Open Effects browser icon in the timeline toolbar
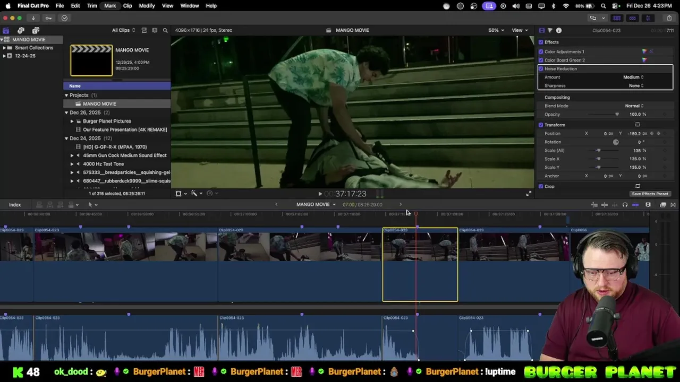680x382 pixels. [663, 205]
